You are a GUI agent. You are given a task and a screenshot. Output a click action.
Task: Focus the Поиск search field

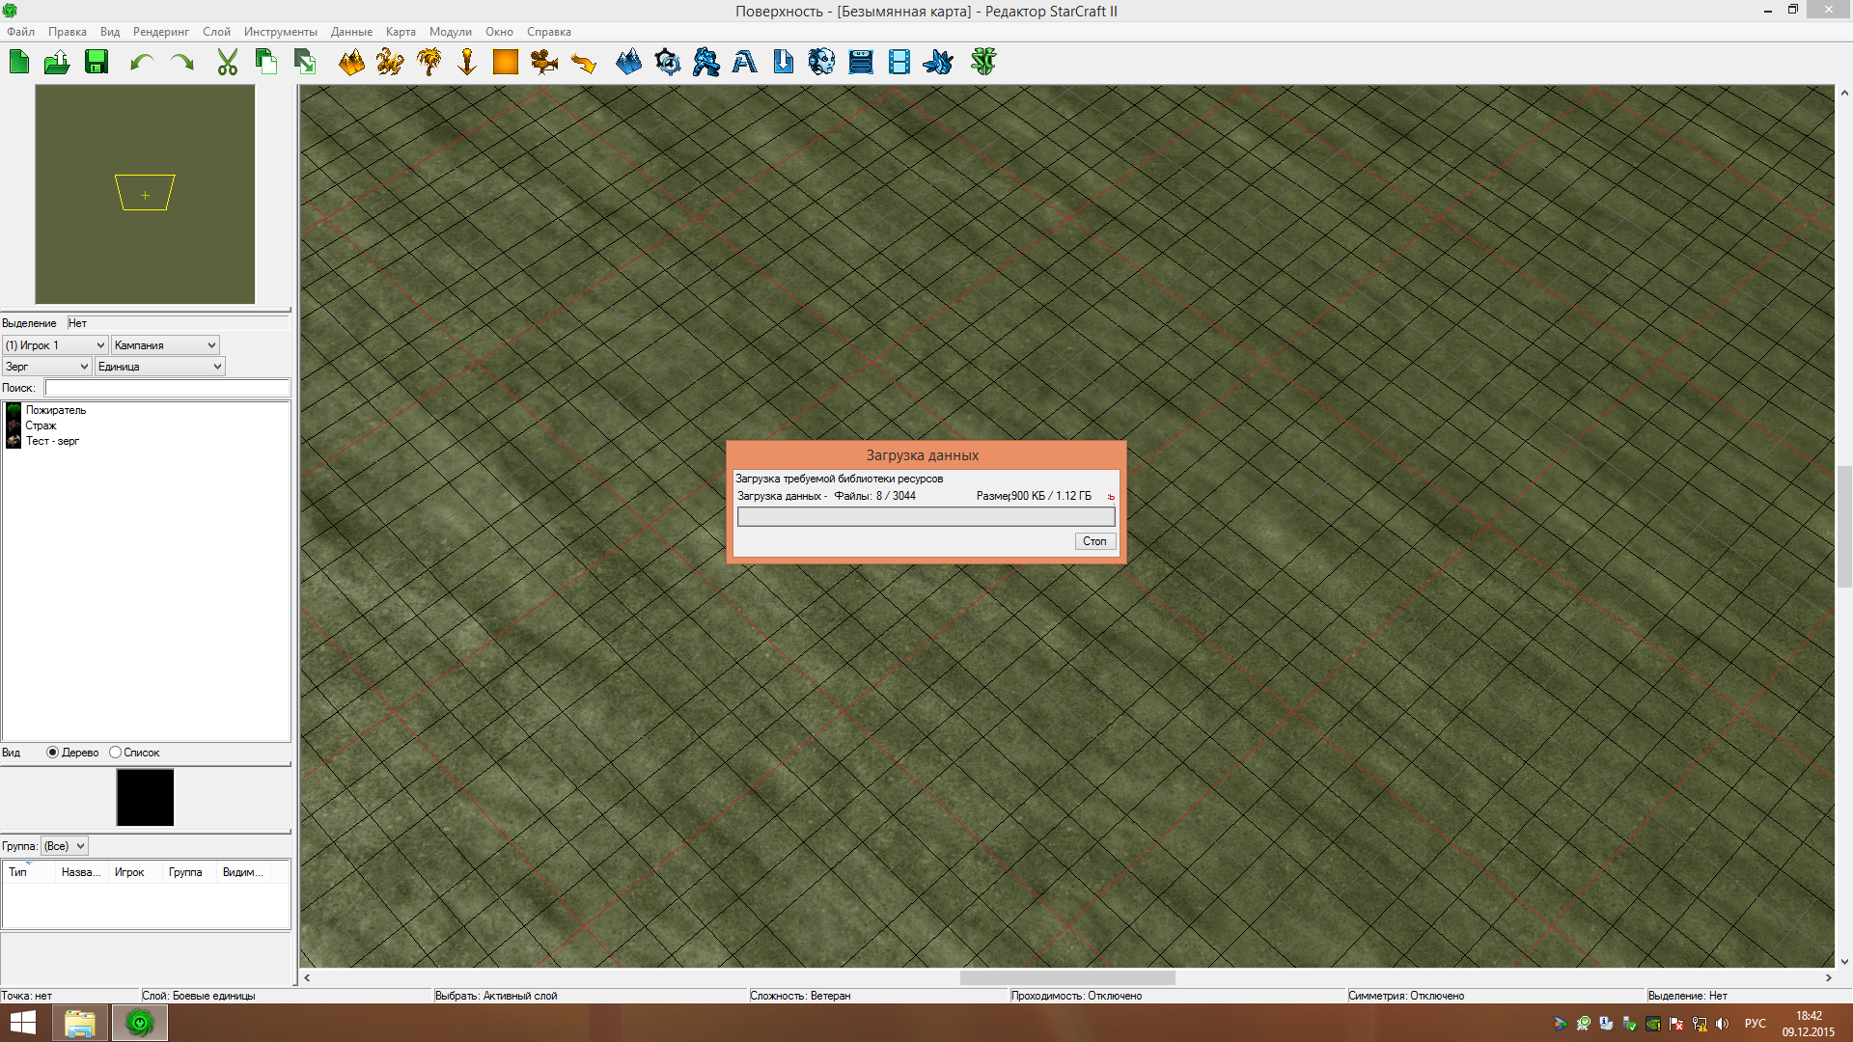pyautogui.click(x=167, y=388)
